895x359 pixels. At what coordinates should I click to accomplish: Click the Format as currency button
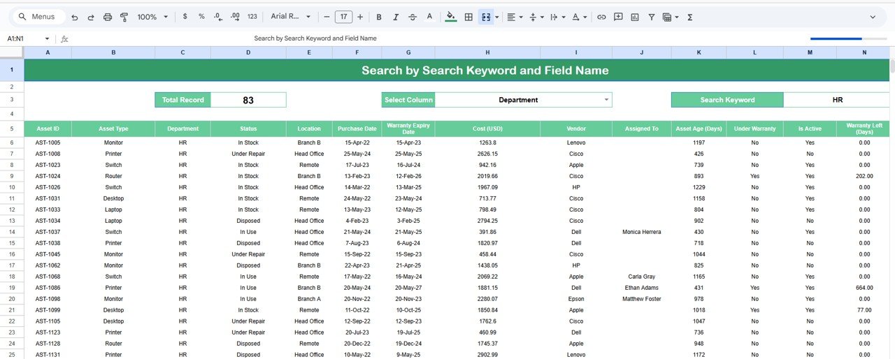pos(185,17)
